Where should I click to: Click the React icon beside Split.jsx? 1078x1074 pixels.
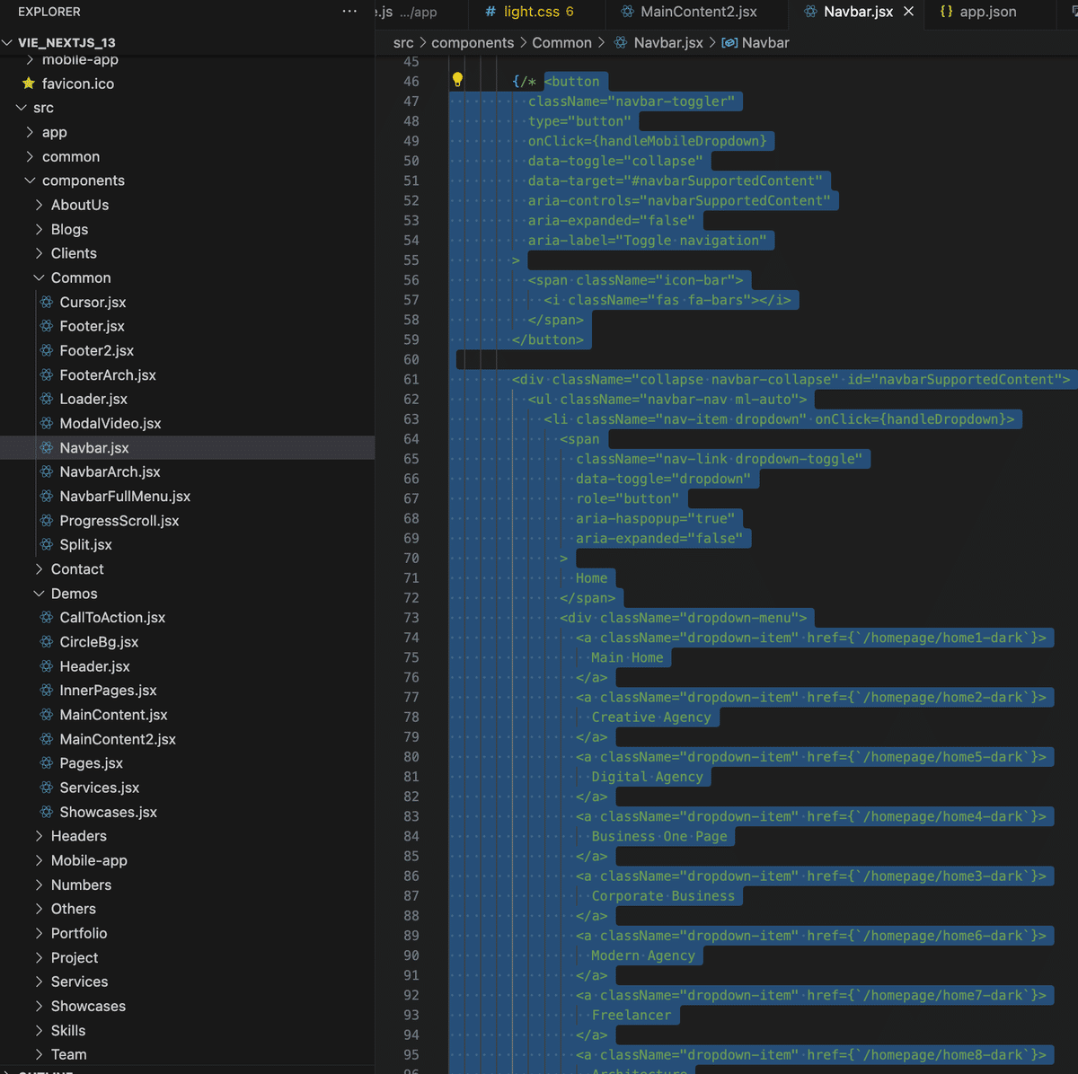click(47, 544)
